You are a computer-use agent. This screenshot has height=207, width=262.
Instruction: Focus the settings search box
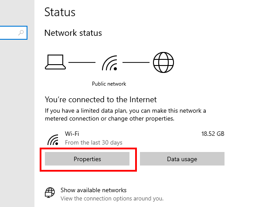[9, 33]
